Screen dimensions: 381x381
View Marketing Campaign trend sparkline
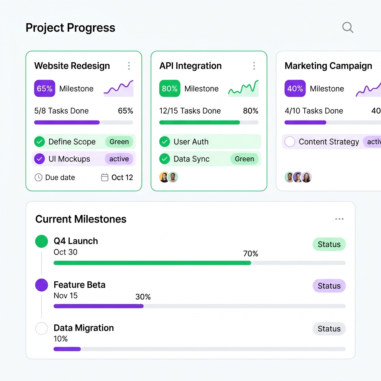[368, 89]
